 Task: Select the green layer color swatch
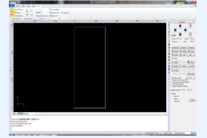[169, 32]
